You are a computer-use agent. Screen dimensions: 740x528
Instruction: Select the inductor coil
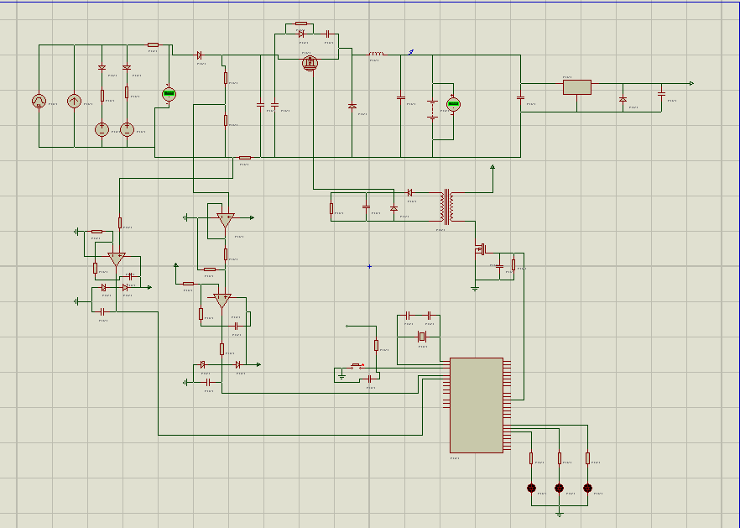(x=376, y=55)
